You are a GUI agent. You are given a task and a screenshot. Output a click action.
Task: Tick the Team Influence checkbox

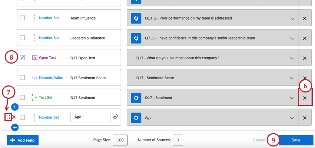(23, 18)
